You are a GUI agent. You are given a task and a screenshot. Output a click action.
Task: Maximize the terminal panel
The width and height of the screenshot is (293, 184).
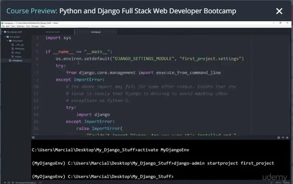point(279,138)
